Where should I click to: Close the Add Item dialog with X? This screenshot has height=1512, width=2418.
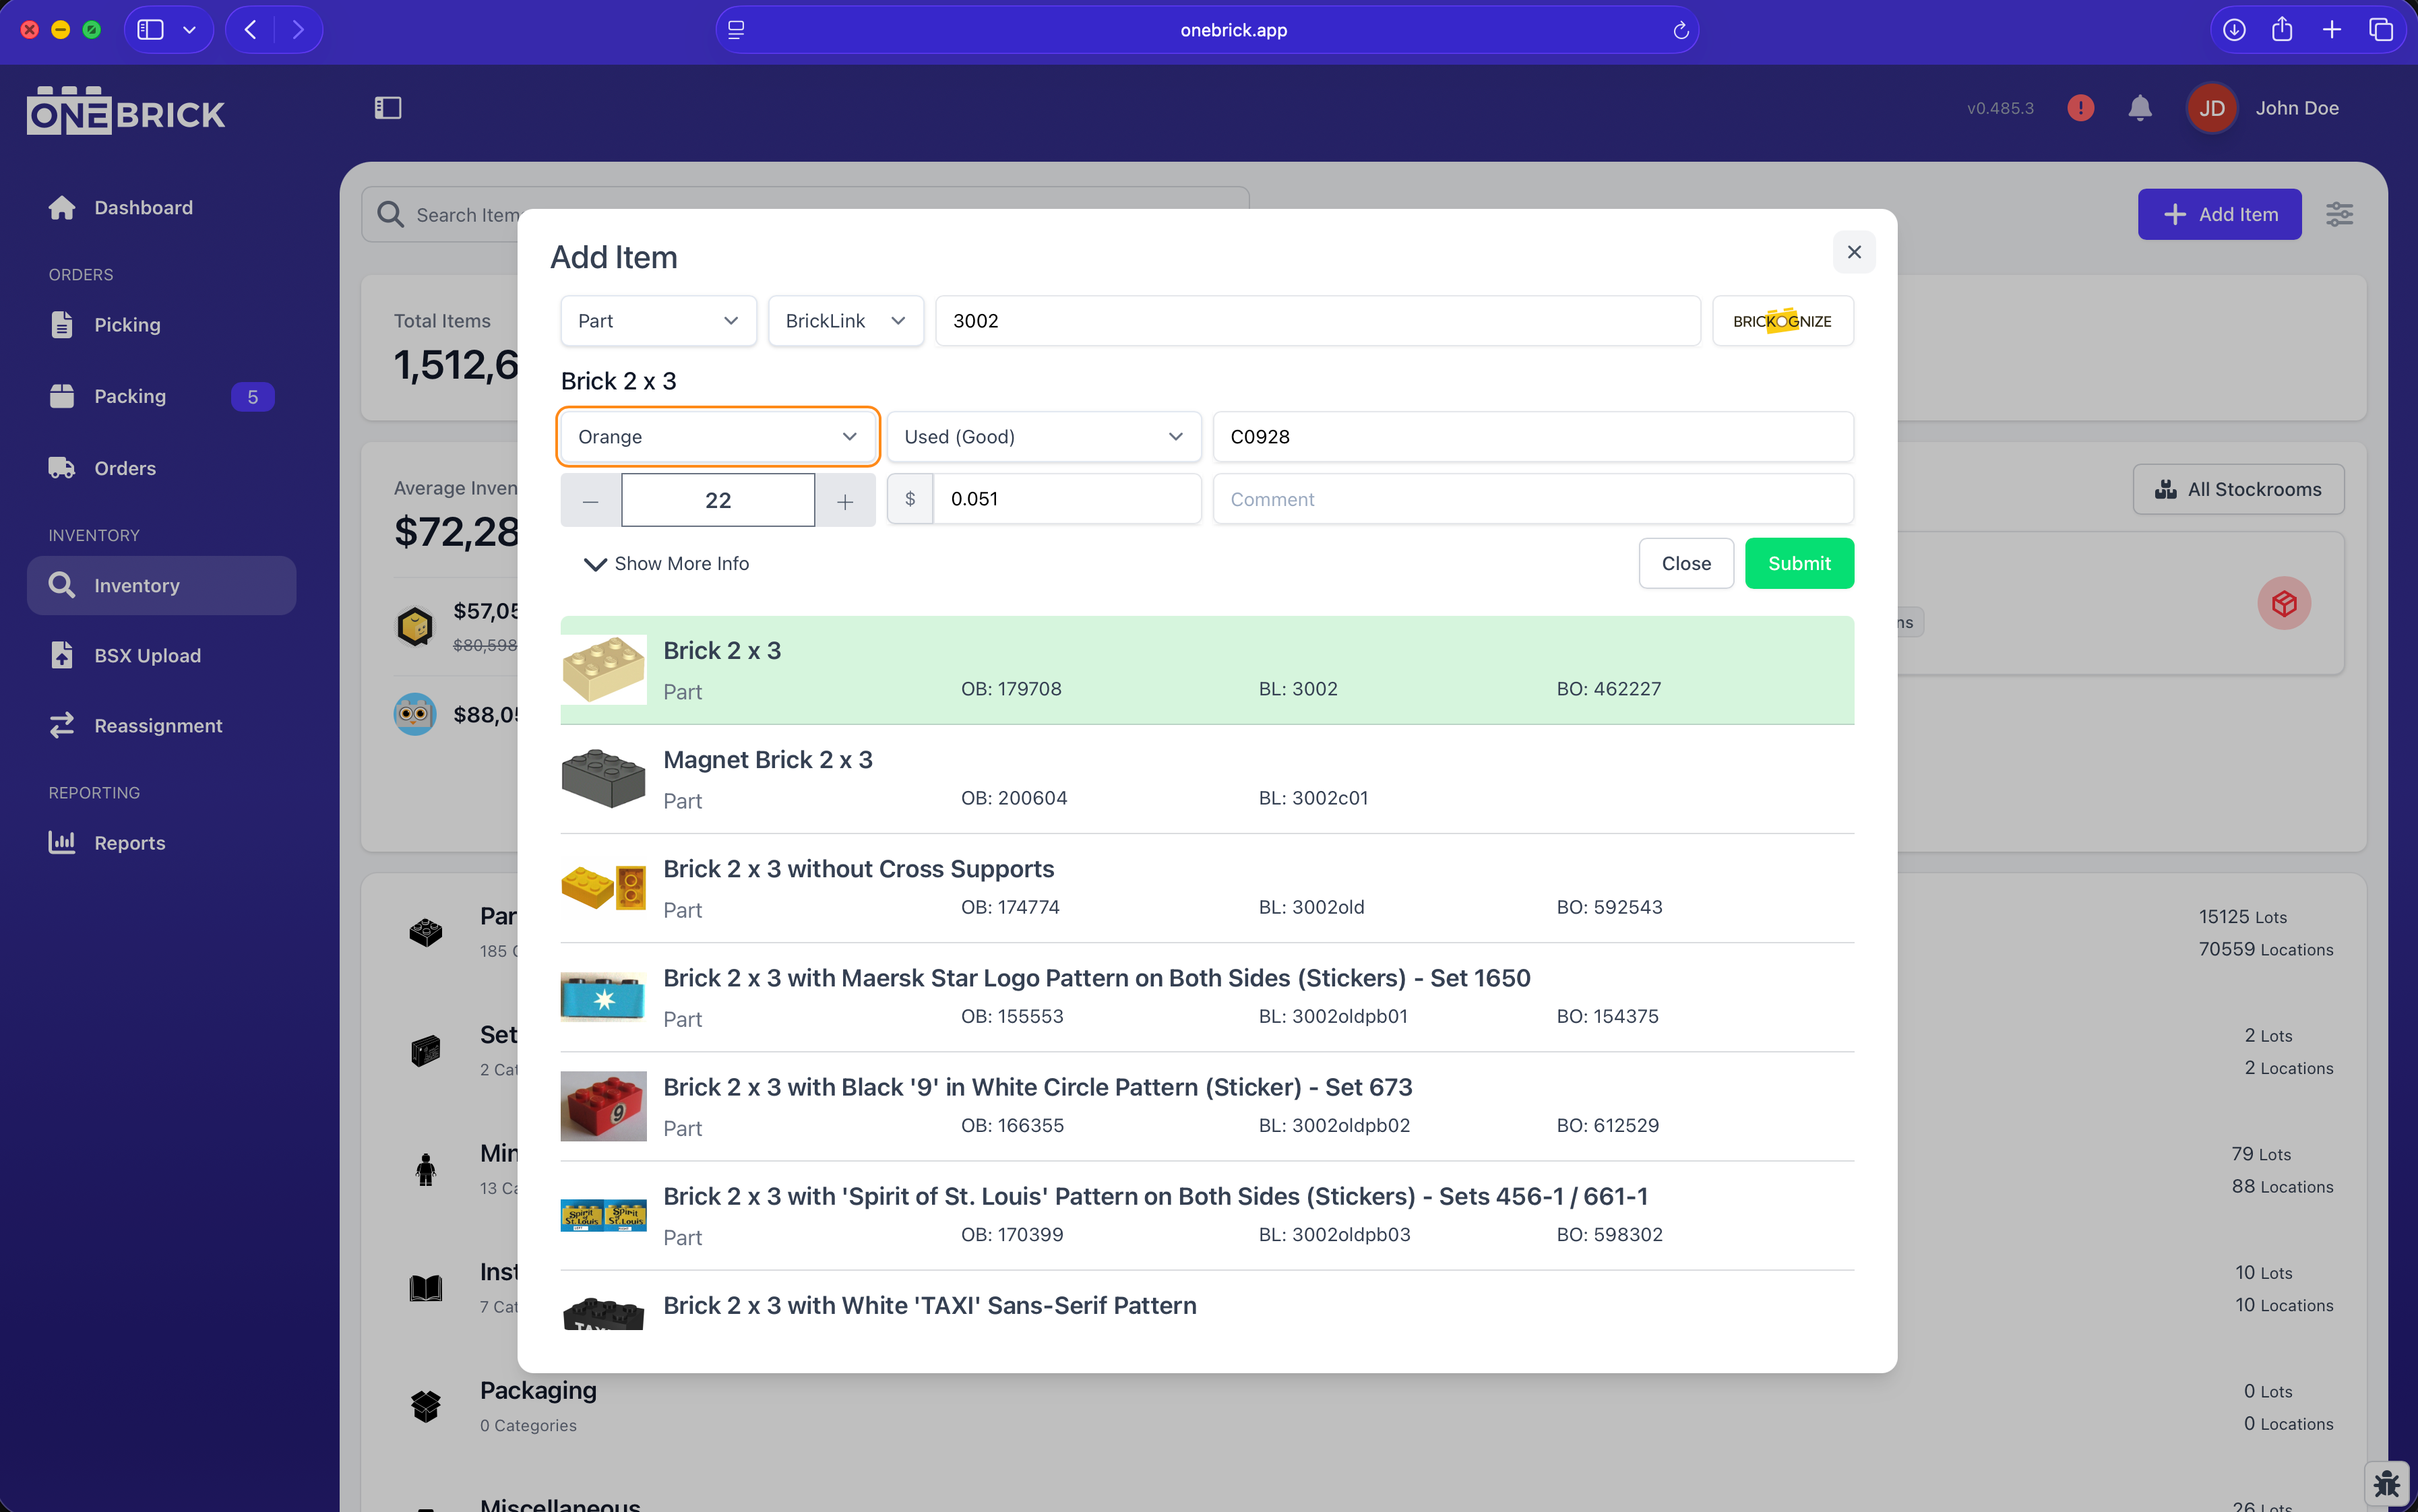pos(1853,252)
